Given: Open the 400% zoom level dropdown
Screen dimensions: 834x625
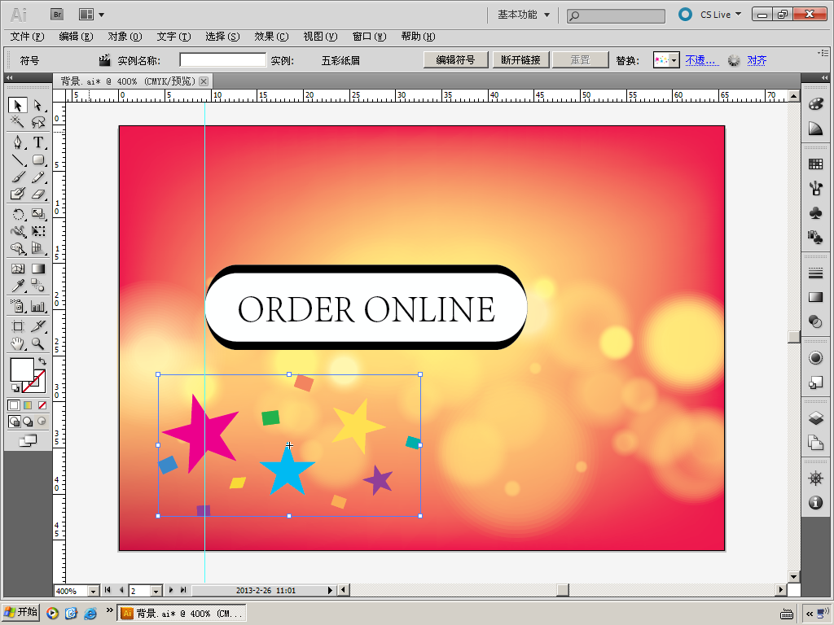Looking at the screenshot, I should pos(93,591).
